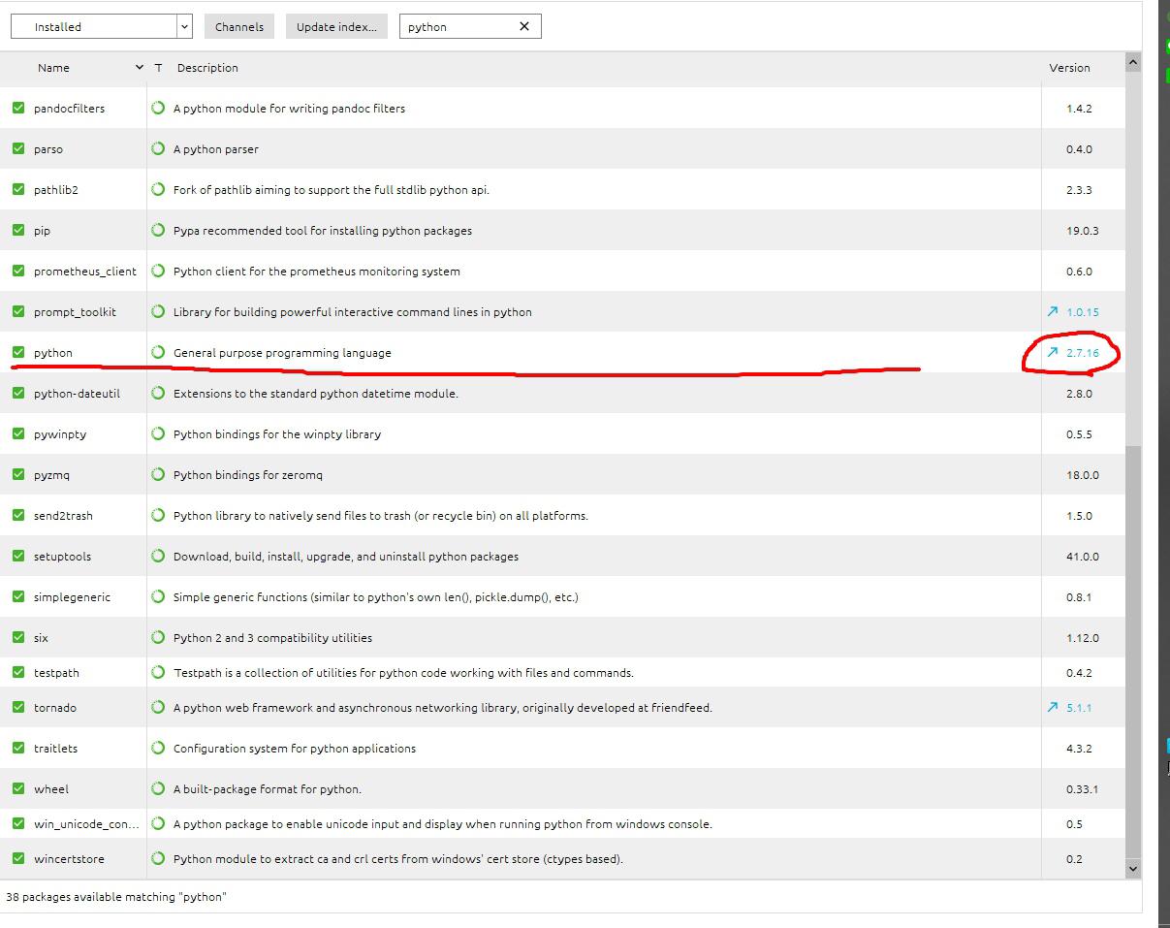Click the type icon for prometheus_client
The width and height of the screenshot is (1170, 928).
point(158,271)
